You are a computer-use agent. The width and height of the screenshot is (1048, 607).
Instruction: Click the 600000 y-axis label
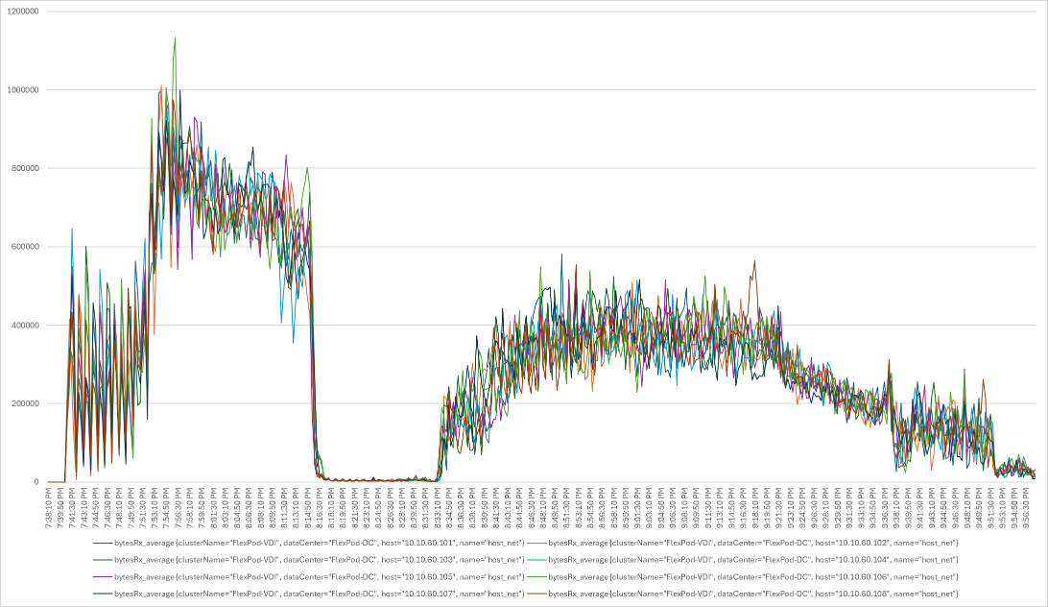(24, 246)
